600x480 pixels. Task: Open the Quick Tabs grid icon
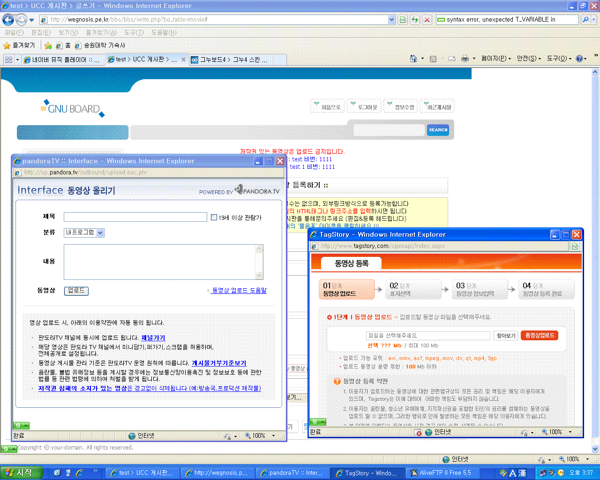[x=8, y=60]
